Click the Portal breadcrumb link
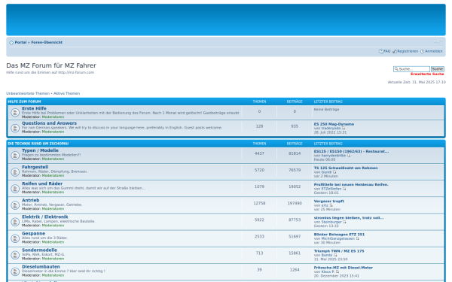The width and height of the screenshot is (452, 282). point(20,42)
